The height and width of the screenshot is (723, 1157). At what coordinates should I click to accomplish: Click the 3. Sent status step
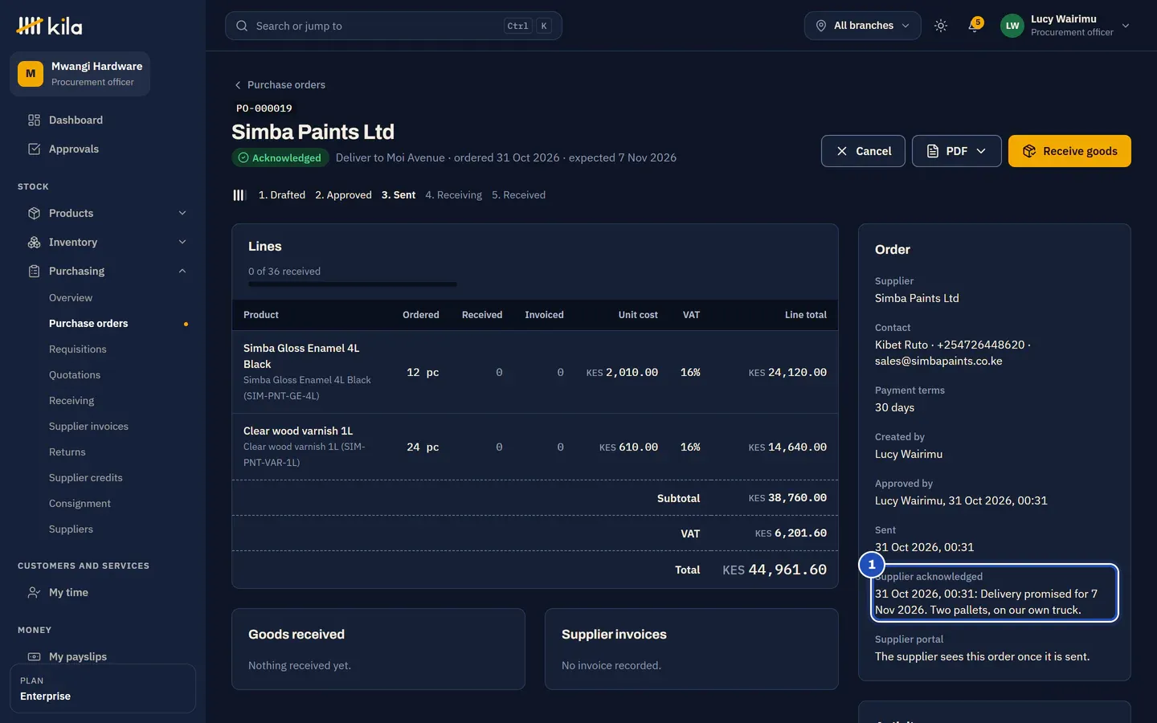pos(399,195)
